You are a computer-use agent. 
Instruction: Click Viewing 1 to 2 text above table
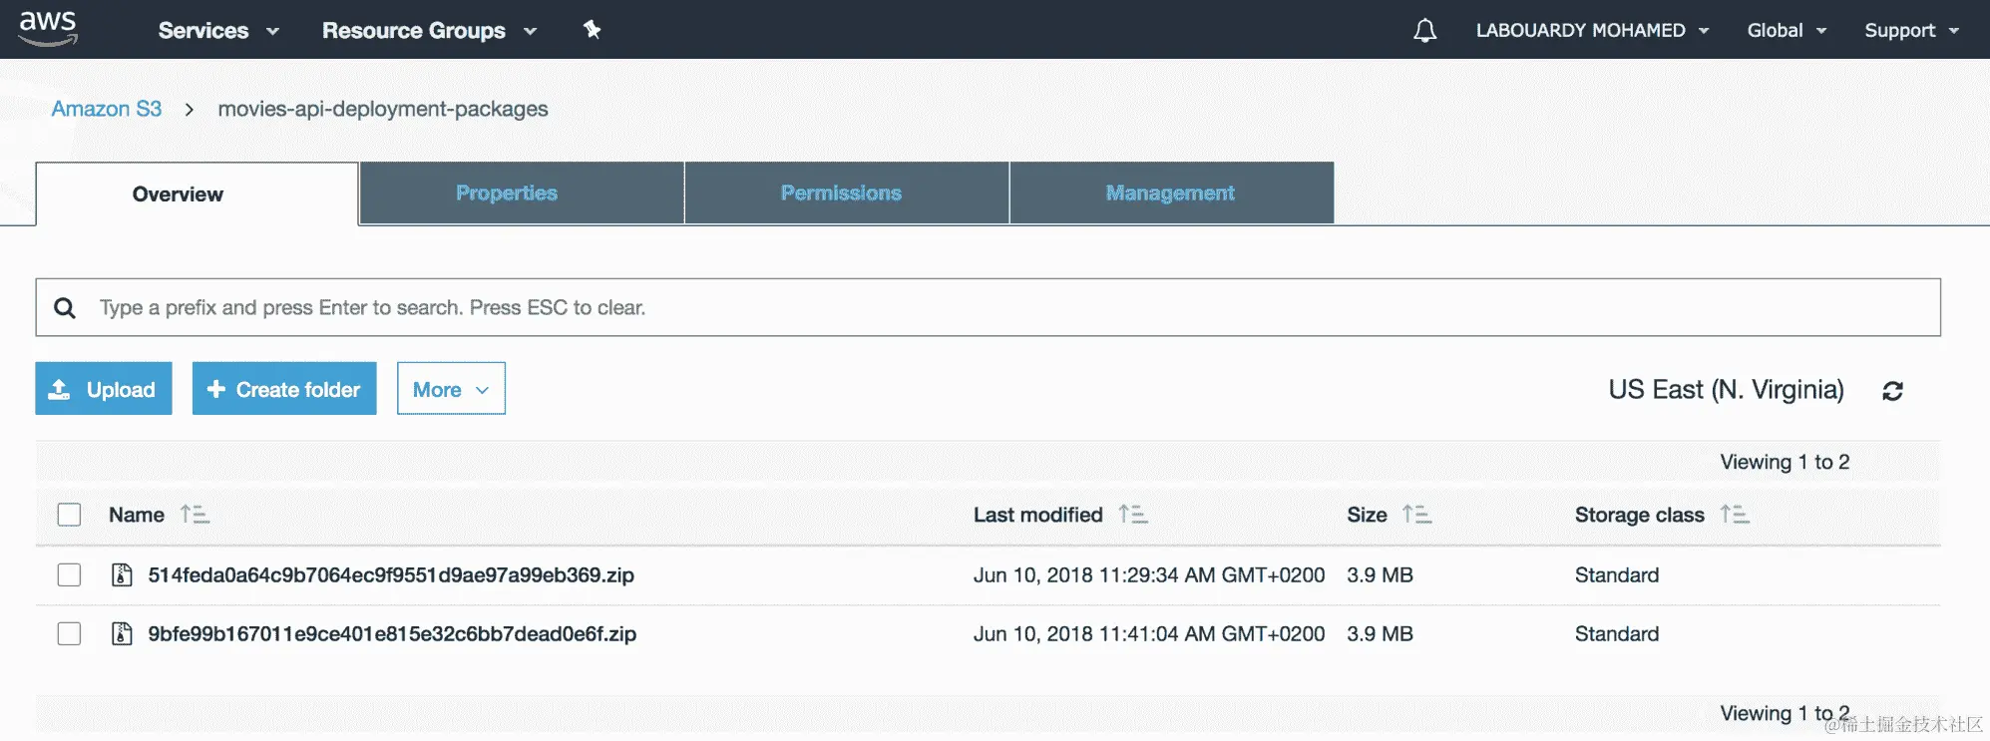pos(1785,463)
